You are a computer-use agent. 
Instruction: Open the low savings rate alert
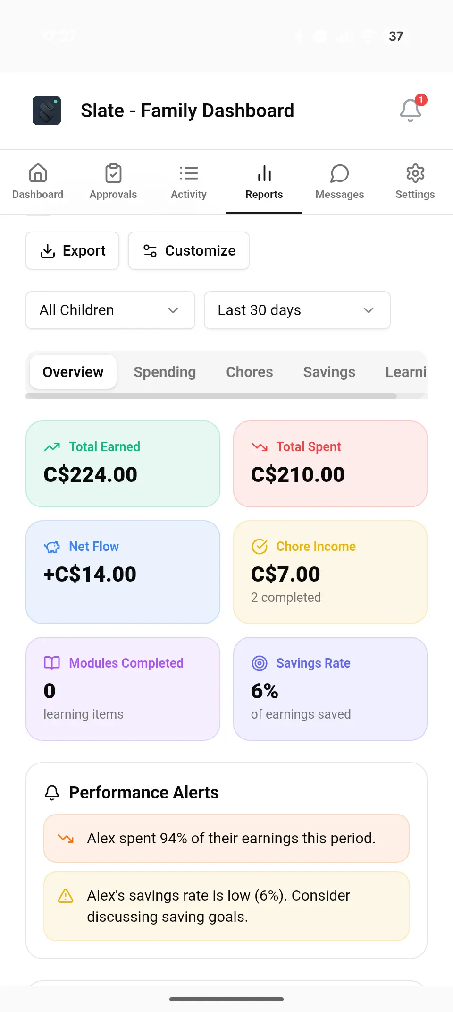point(226,906)
